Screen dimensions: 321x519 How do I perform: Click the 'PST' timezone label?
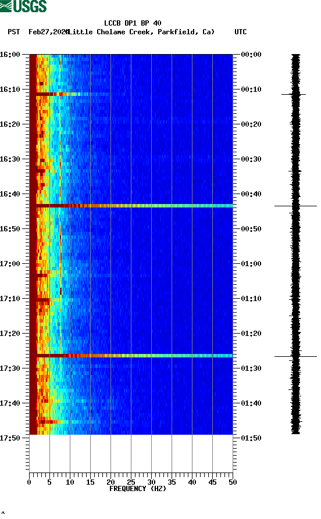tap(13, 32)
